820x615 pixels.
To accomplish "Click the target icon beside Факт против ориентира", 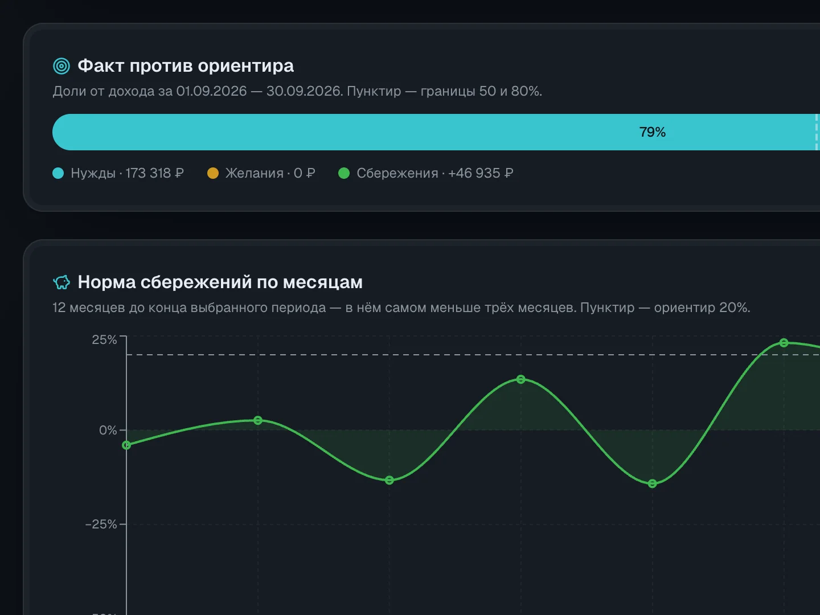I will [61, 66].
